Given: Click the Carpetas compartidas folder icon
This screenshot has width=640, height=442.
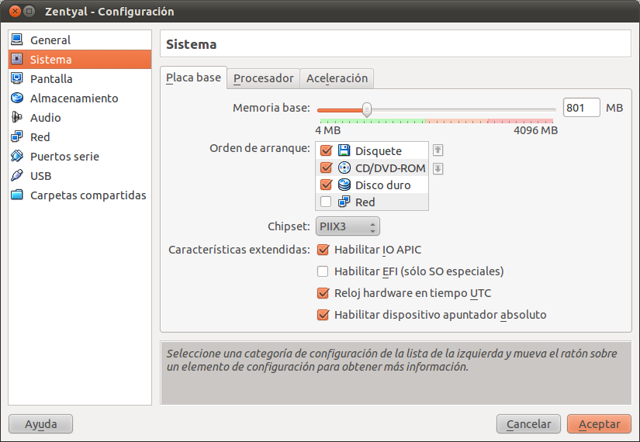Looking at the screenshot, I should (17, 195).
